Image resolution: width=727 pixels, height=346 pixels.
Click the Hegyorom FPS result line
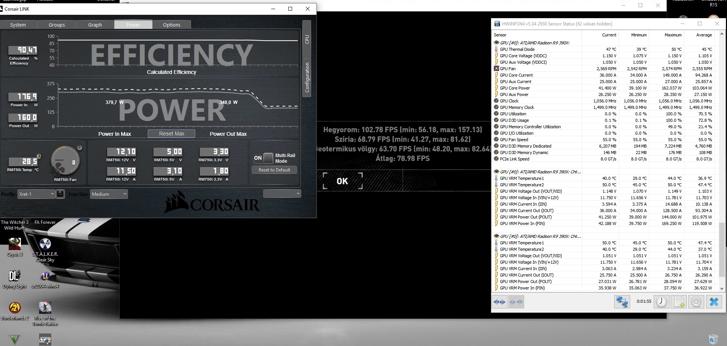[403, 130]
